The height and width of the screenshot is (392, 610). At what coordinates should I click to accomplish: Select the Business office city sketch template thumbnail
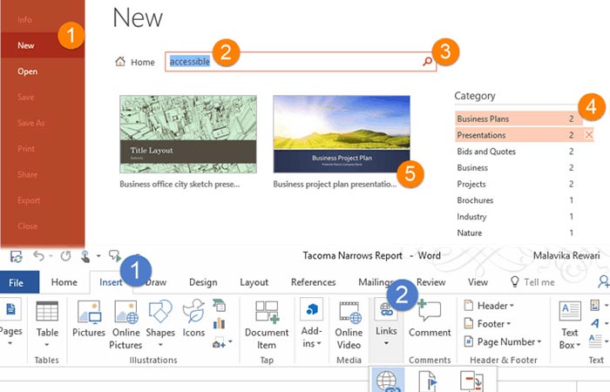(188, 134)
